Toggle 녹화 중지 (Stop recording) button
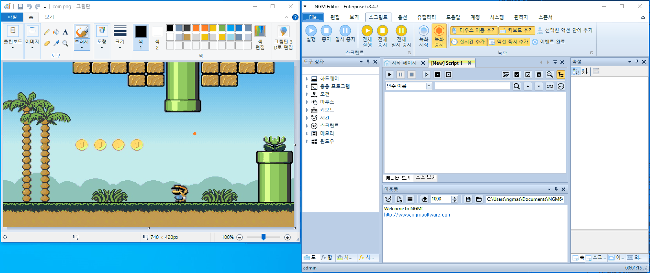Image resolution: width=650 pixels, height=273 pixels. [439, 36]
